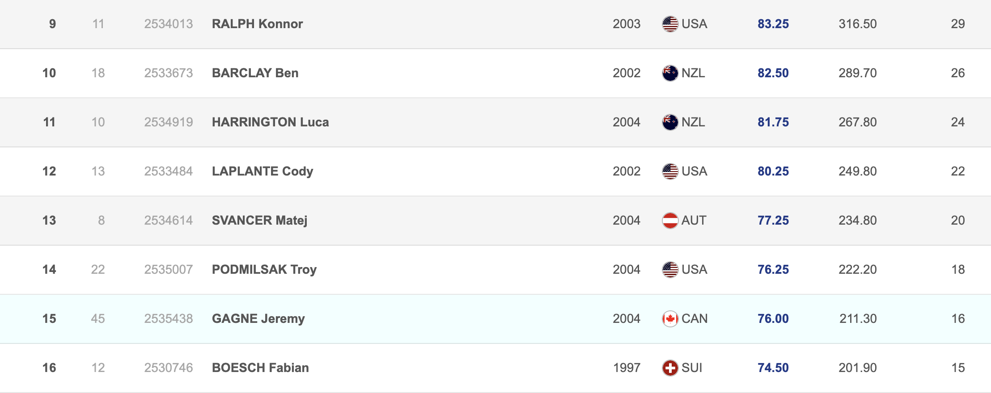Viewport: 991px width, 393px height.
Task: Click SVANCER Matej name
Action: click(259, 221)
